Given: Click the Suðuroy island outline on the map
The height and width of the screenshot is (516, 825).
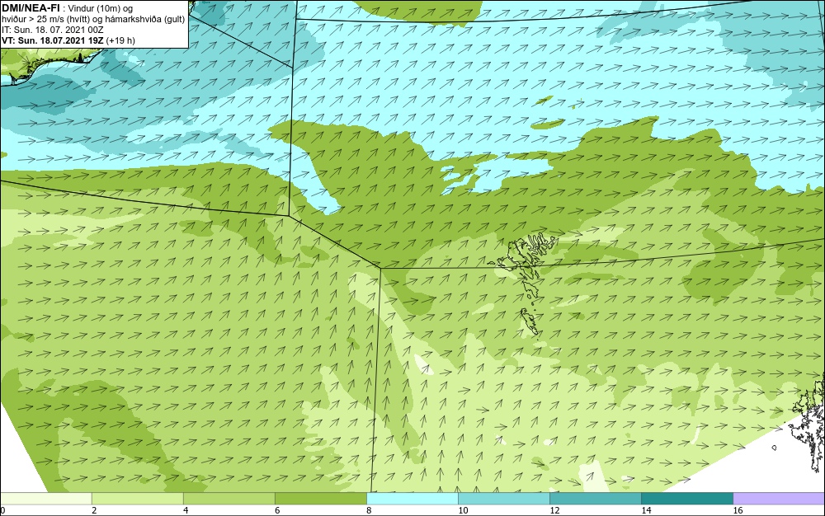Looking at the screenshot, I should click(x=530, y=321).
